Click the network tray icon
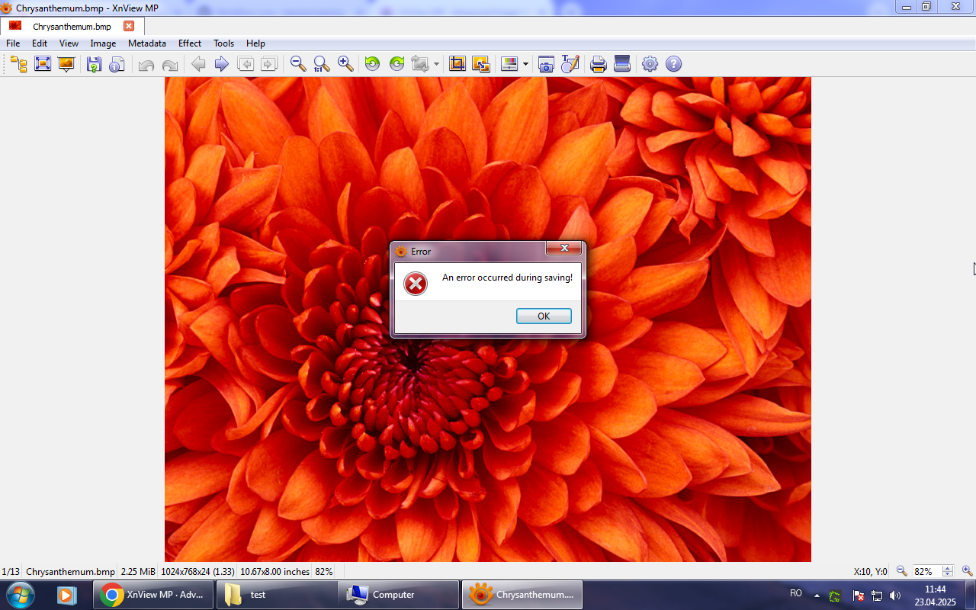The image size is (976, 610). [877, 596]
